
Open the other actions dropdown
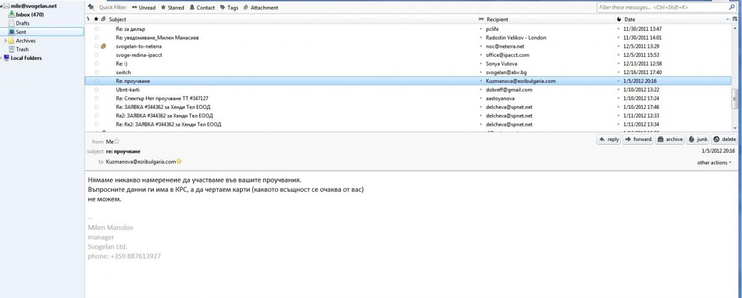714,163
